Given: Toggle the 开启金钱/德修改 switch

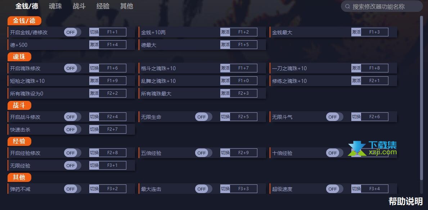Looking at the screenshot, I should (x=73, y=32).
